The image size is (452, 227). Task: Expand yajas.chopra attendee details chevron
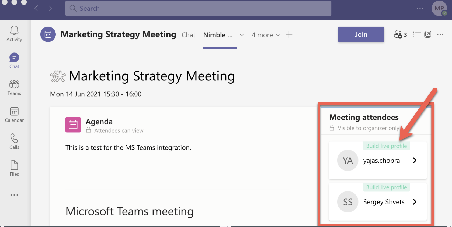pos(415,161)
